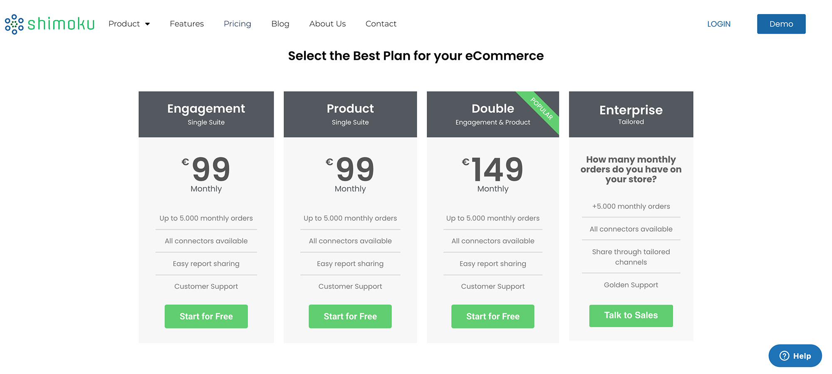Select the Contact menu item

381,24
